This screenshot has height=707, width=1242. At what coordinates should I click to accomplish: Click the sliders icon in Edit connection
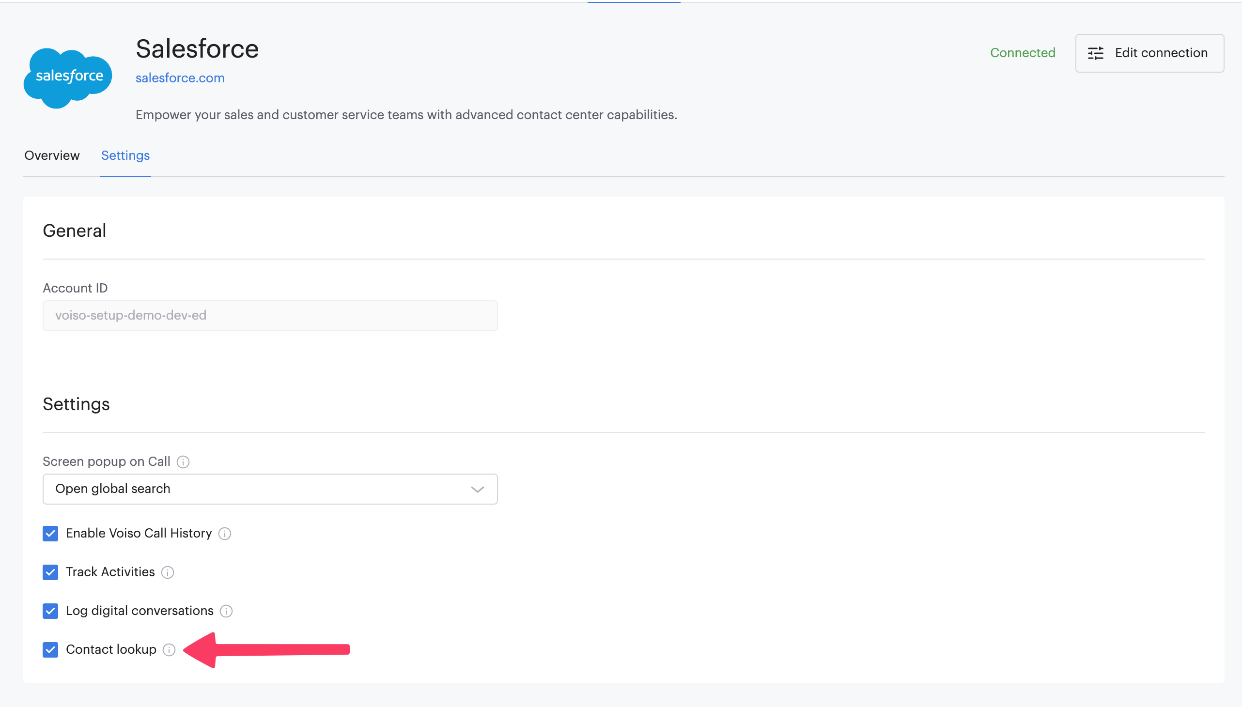pos(1096,53)
